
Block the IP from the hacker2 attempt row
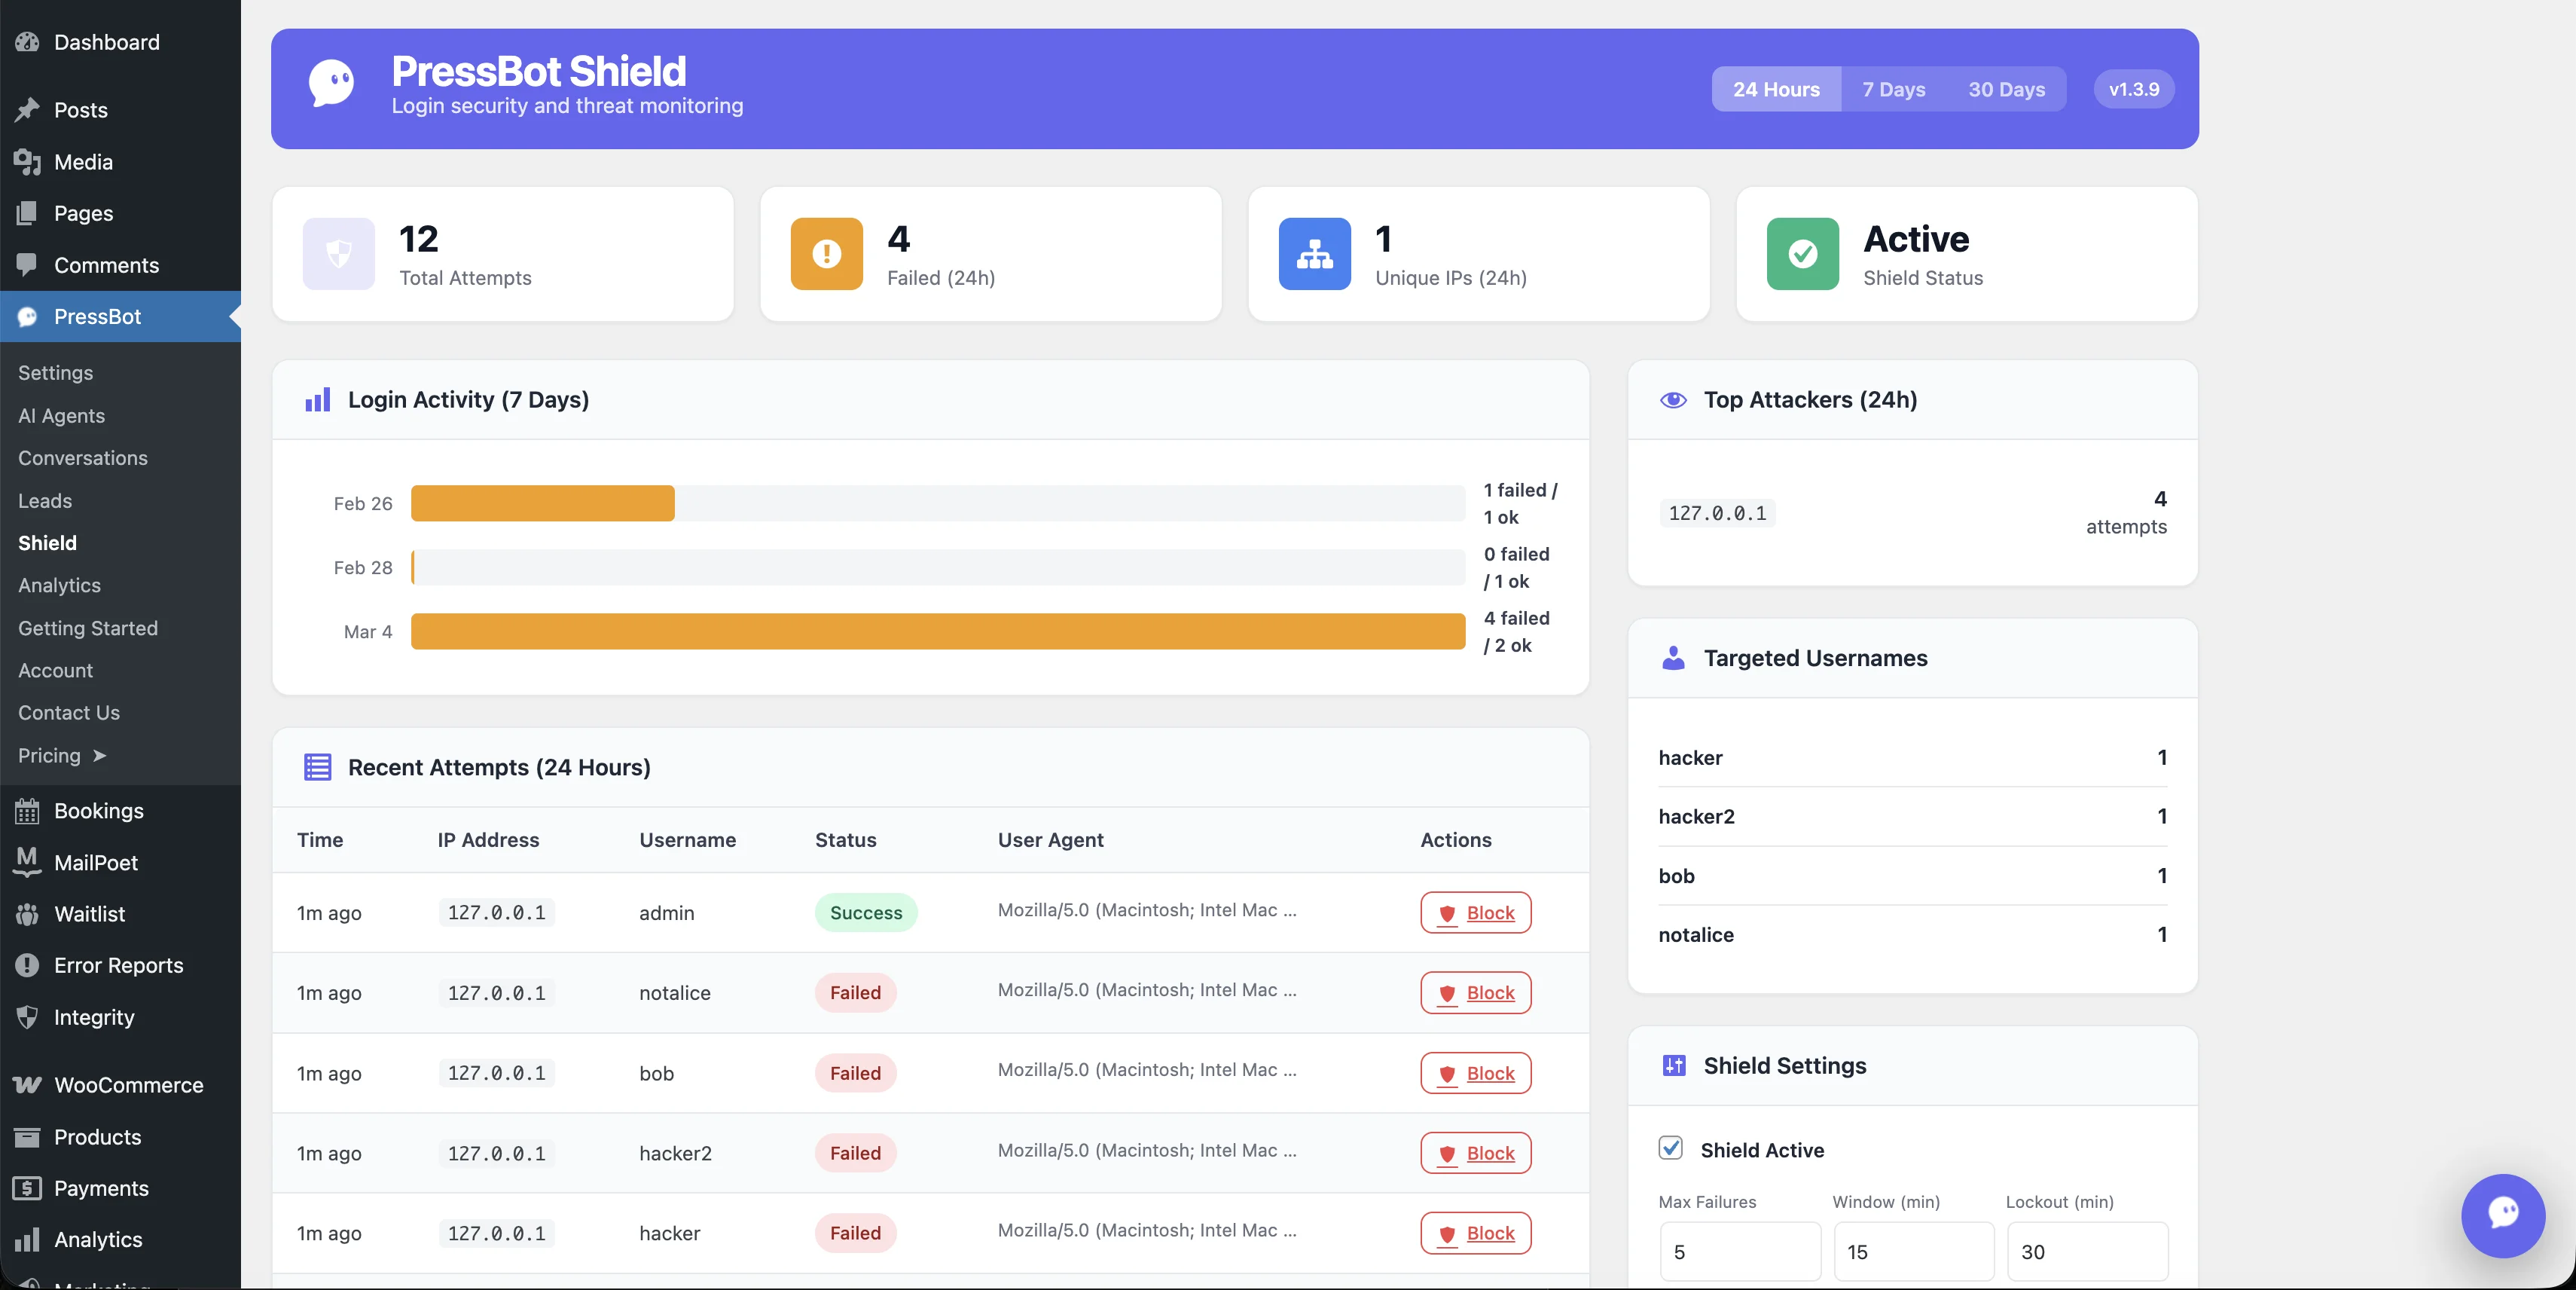tap(1475, 1152)
